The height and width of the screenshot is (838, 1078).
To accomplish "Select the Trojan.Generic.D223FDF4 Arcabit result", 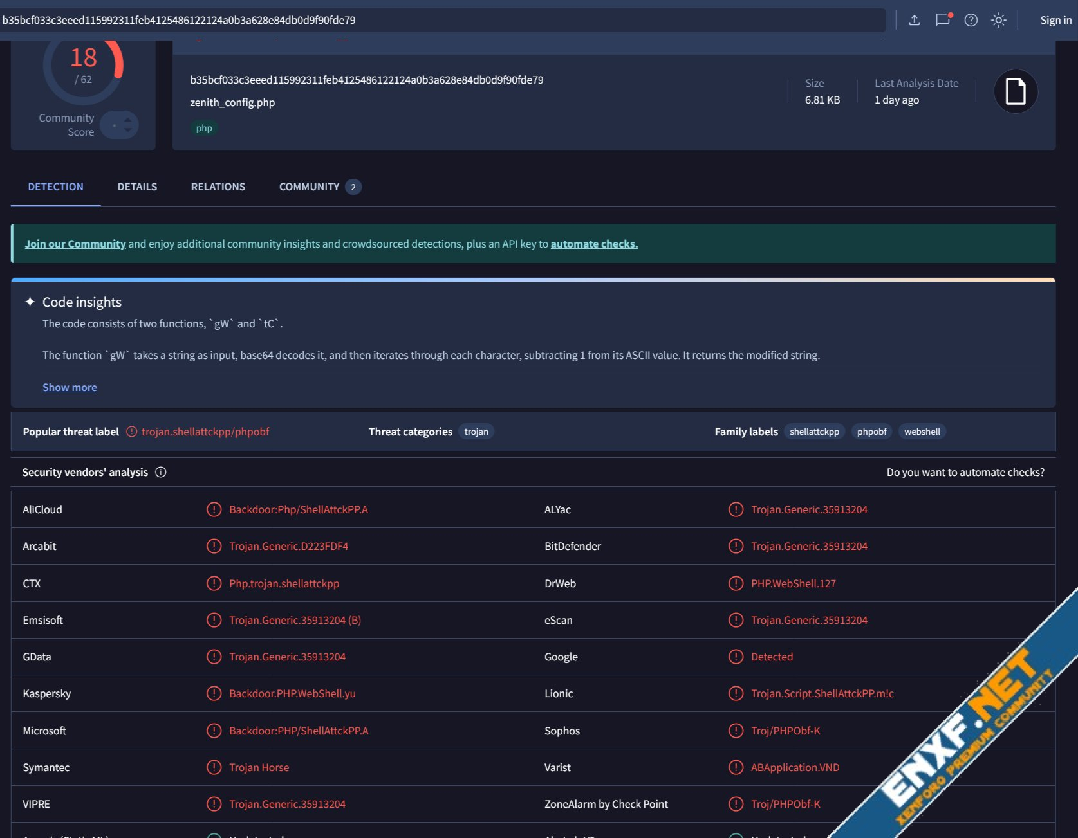I will tap(288, 546).
